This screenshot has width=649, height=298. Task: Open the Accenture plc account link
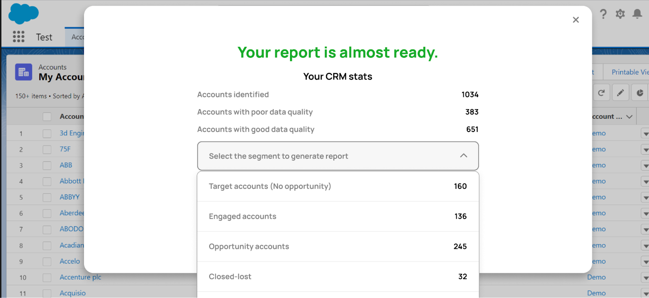pyautogui.click(x=80, y=277)
